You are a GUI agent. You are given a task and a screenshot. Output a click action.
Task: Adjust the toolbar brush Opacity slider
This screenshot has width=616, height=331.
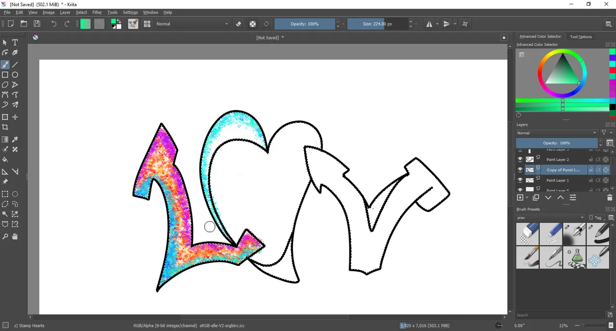305,24
